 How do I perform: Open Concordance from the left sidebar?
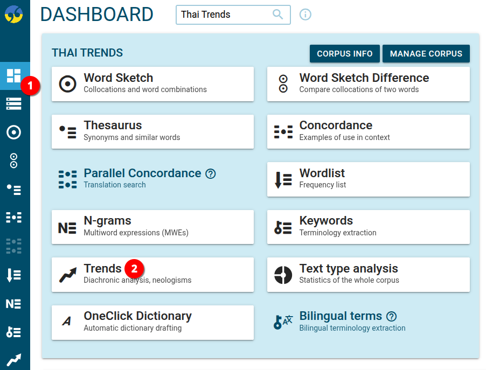[x=13, y=218]
